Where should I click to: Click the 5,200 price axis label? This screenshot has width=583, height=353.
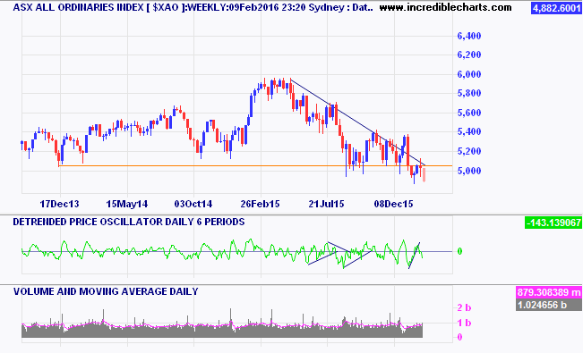click(469, 151)
